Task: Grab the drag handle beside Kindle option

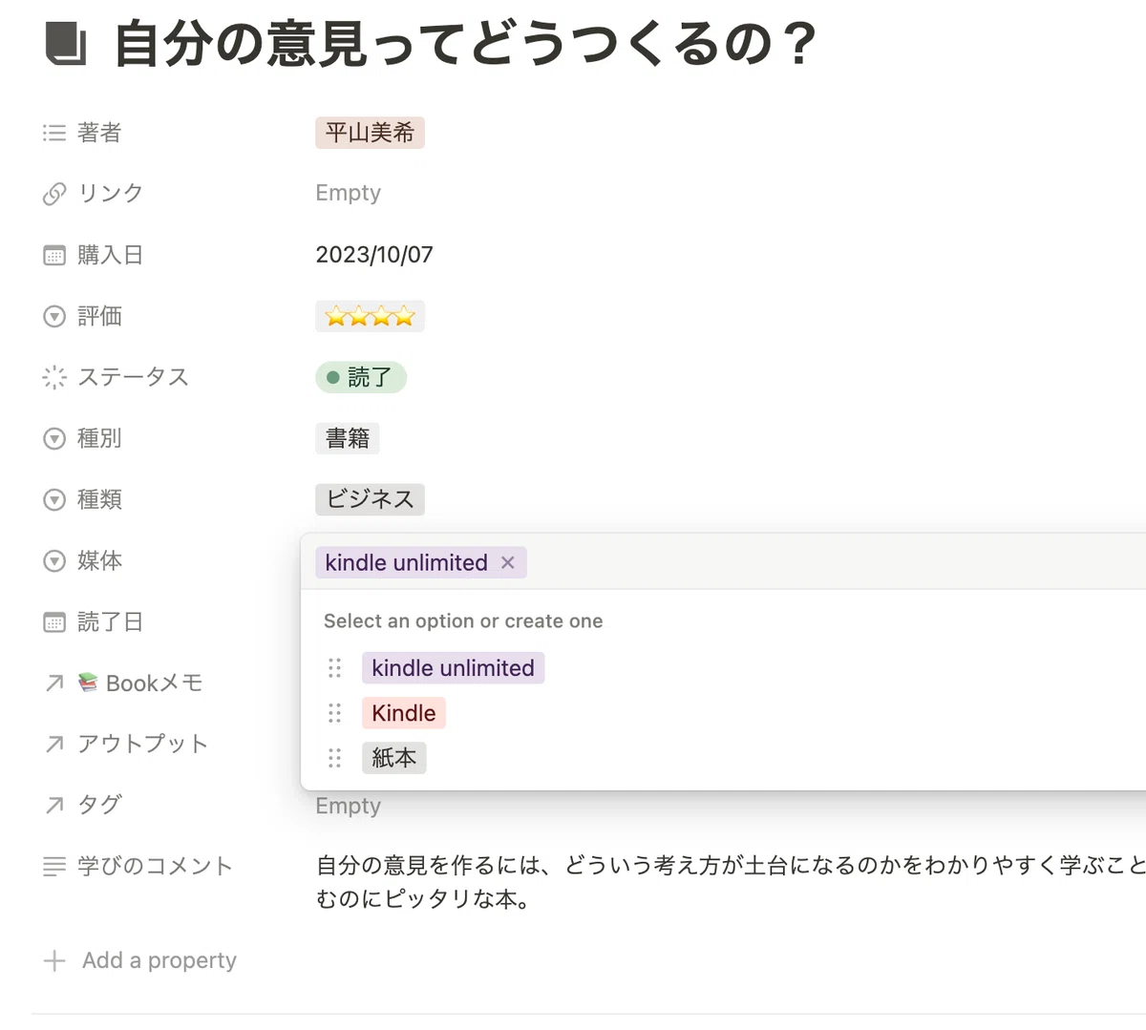Action: tap(334, 713)
